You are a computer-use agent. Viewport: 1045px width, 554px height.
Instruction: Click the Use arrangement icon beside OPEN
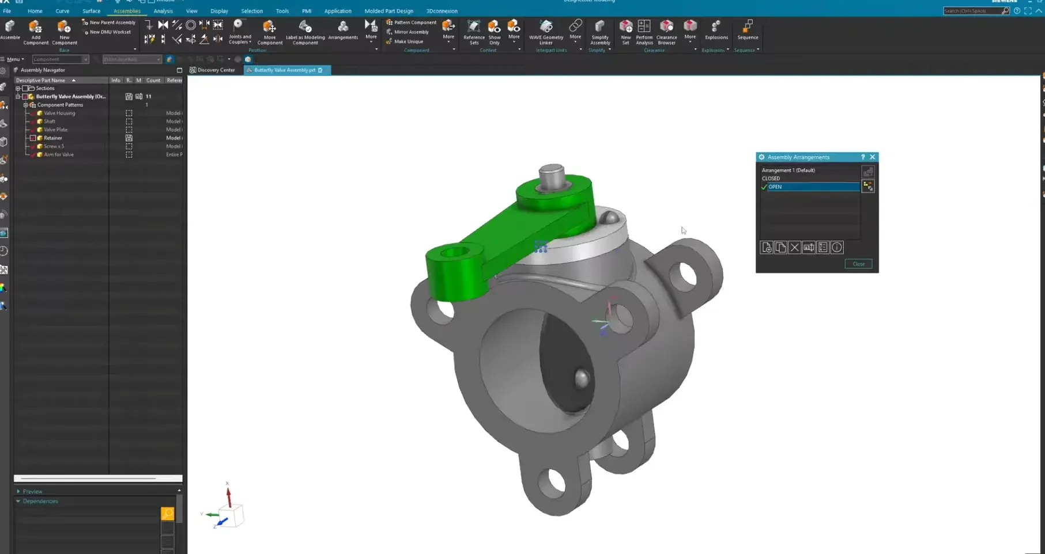point(867,186)
